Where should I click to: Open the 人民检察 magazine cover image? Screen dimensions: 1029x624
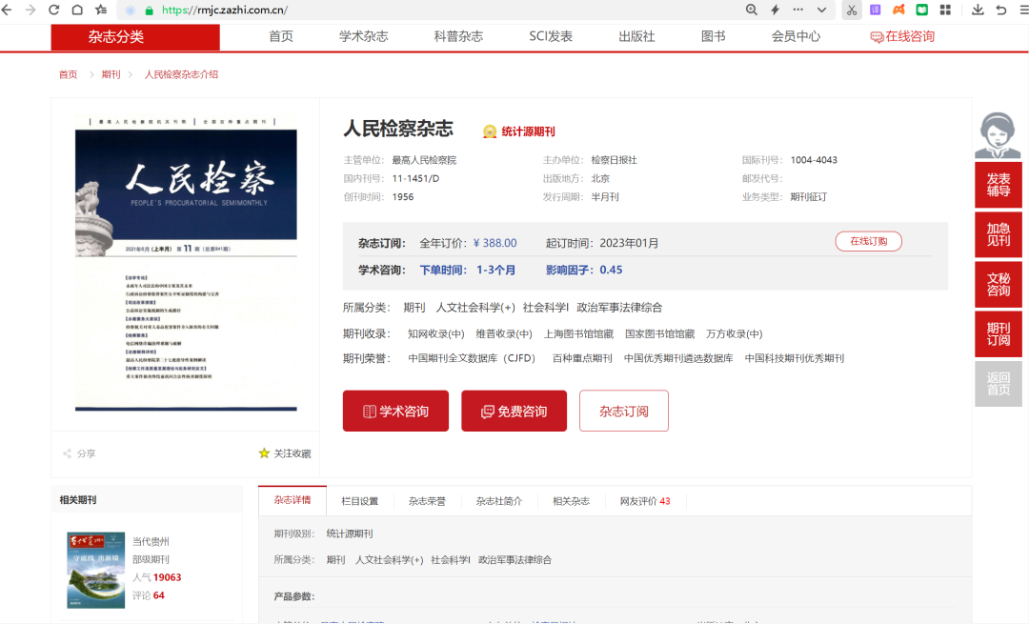(x=186, y=264)
